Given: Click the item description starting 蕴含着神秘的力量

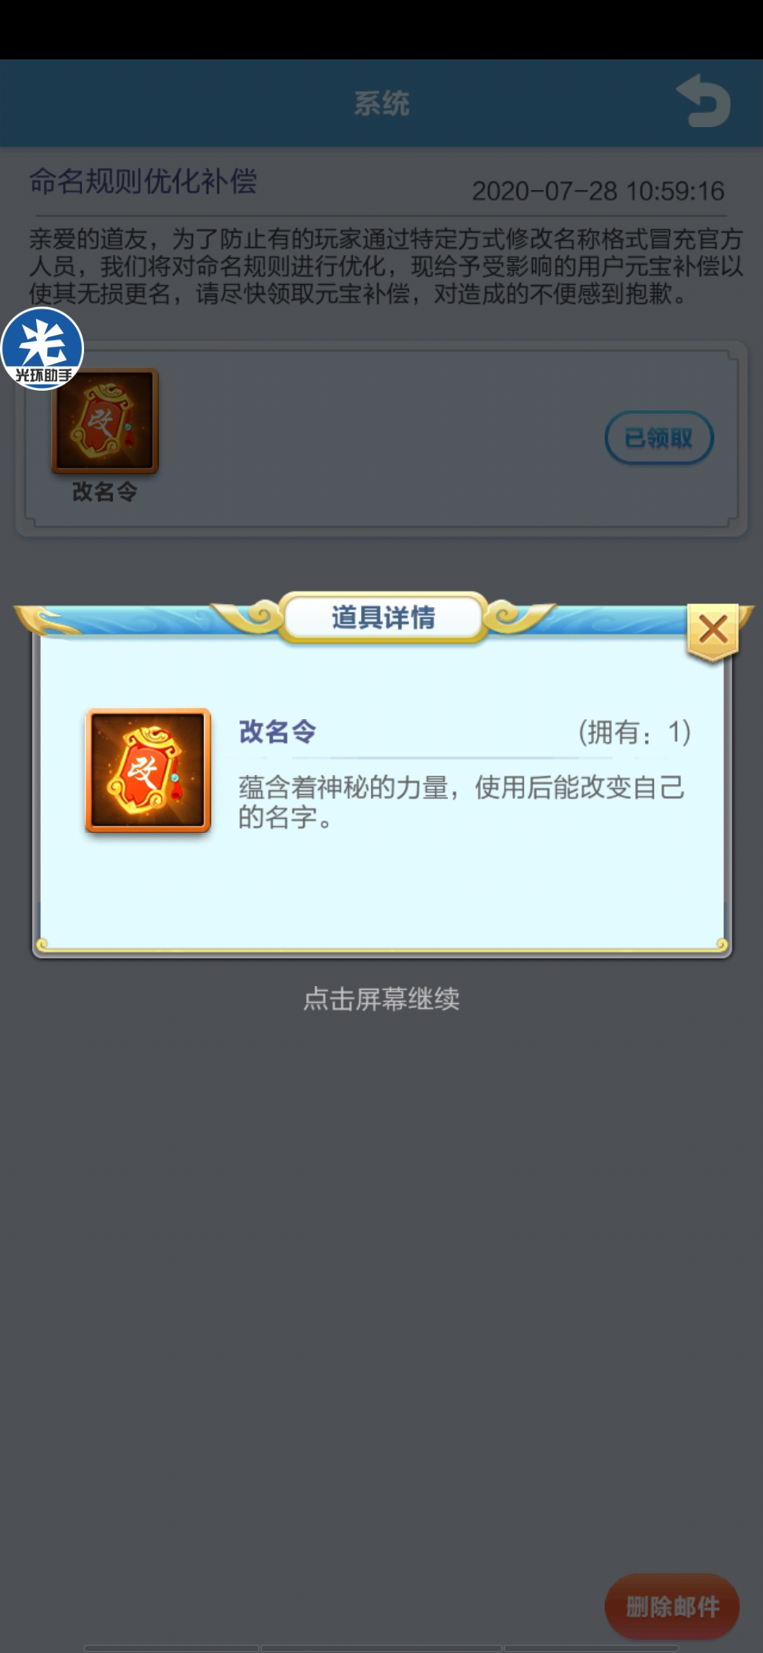Looking at the screenshot, I should (x=461, y=802).
